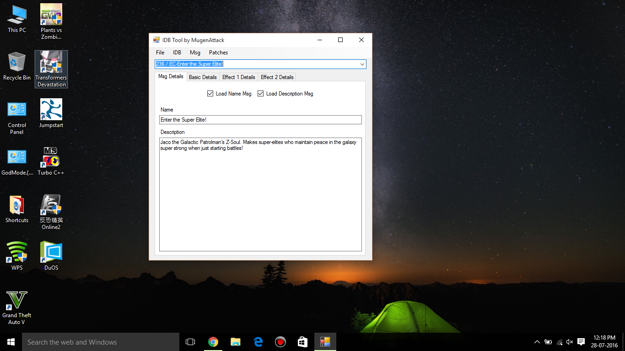This screenshot has height=351, width=625.
Task: Click the taskbar clock and date
Action: coord(604,342)
